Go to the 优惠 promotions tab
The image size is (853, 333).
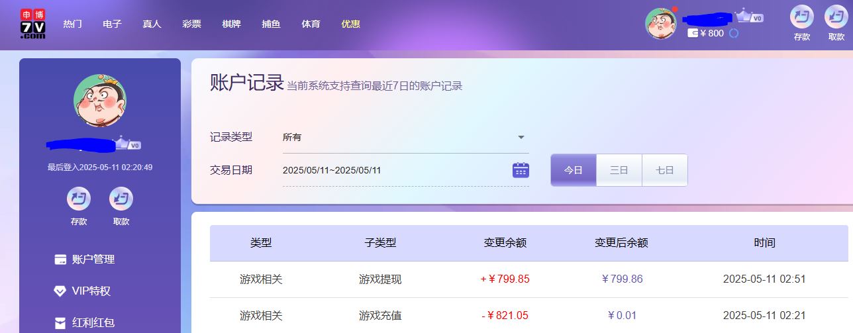[x=350, y=24]
